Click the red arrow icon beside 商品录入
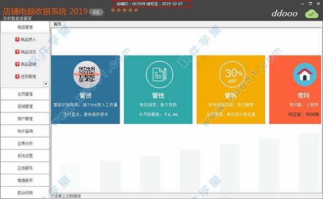Viewport: 323px width, 199px height. coord(17,39)
